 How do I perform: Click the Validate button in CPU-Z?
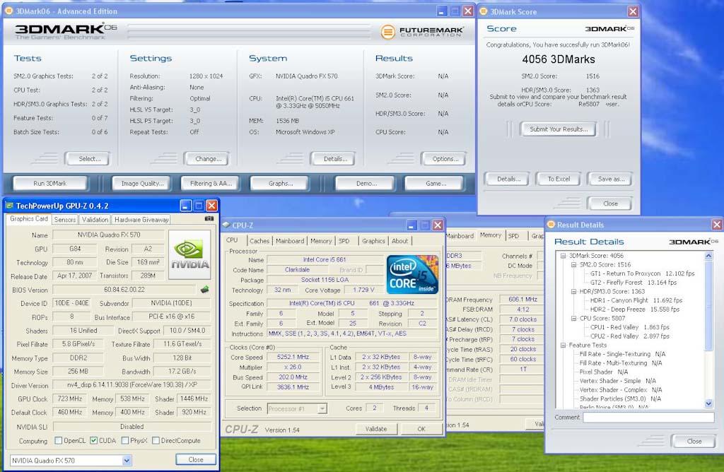pyautogui.click(x=376, y=429)
